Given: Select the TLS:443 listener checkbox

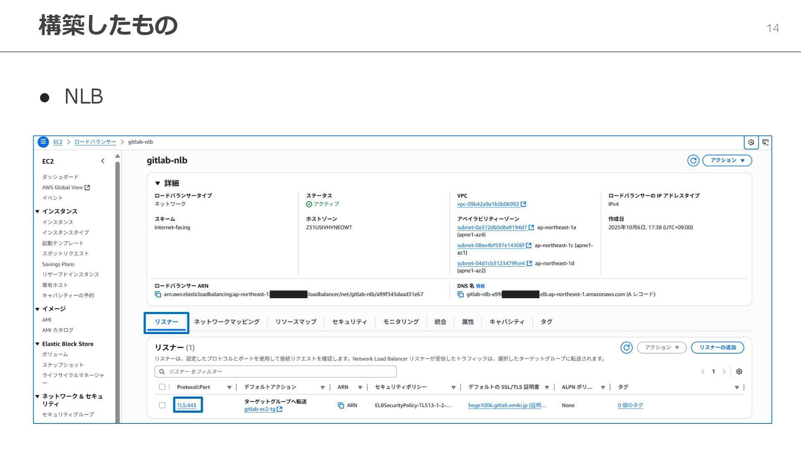Looking at the screenshot, I should (x=162, y=405).
